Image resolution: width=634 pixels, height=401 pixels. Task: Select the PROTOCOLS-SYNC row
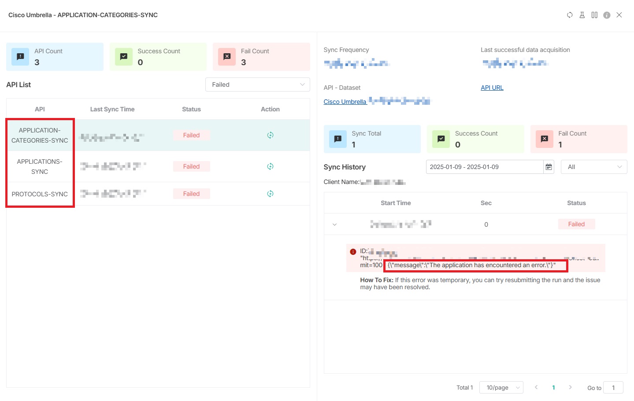[158, 194]
